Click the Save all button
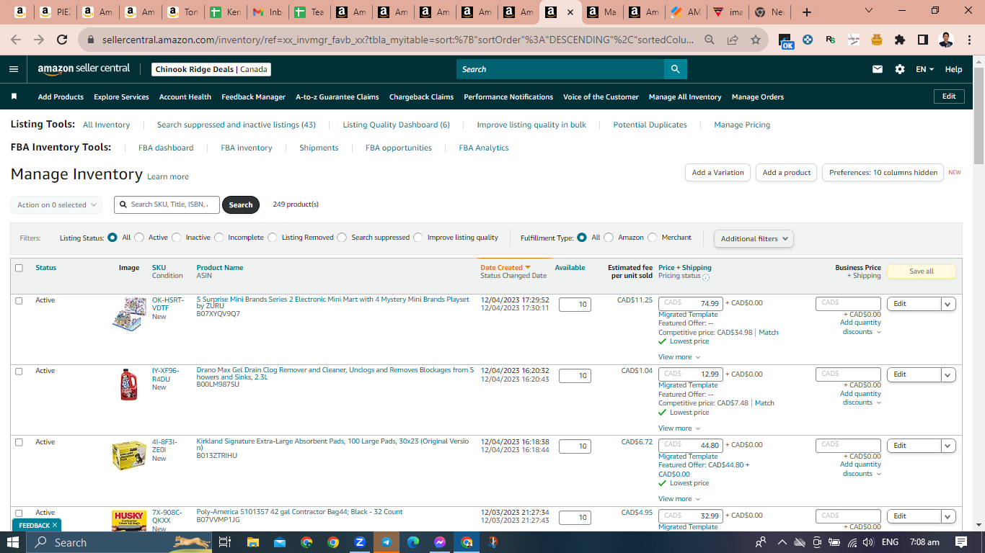This screenshot has width=985, height=553. click(x=922, y=271)
